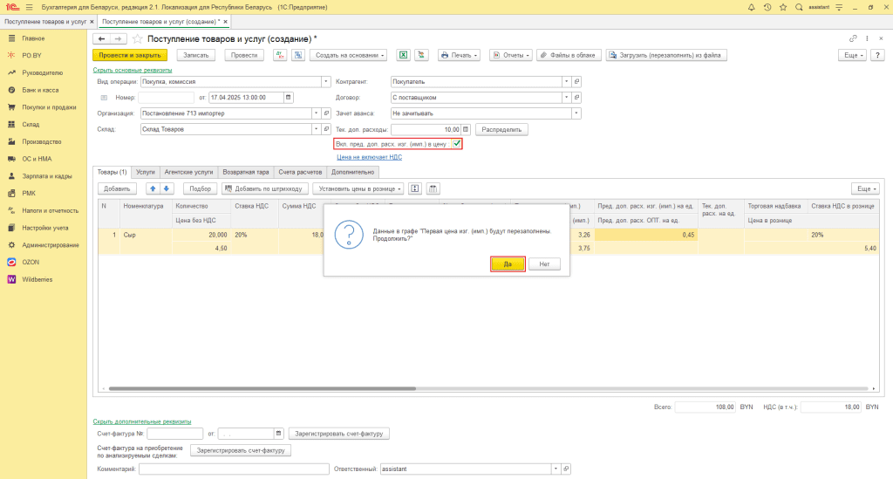Open the calendar date picker icon
Viewport: 893px width, 479px height.
click(x=288, y=98)
